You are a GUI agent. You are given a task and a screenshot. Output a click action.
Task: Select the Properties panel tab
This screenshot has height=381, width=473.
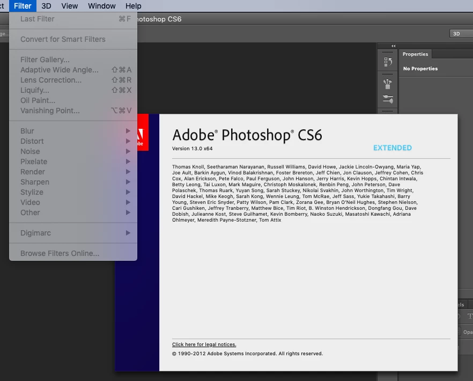(x=415, y=54)
